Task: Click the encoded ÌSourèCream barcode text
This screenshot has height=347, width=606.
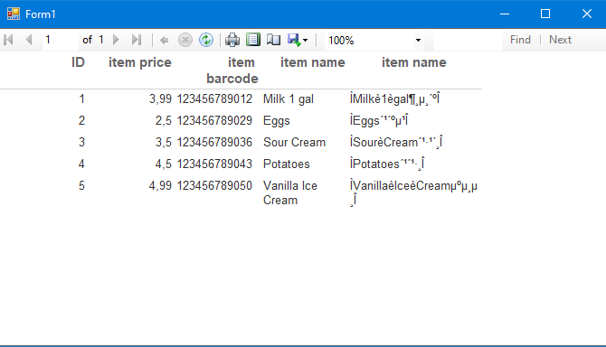Action: [x=396, y=142]
